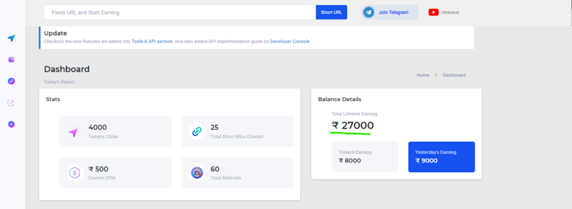Click the Dashboard page title
Image resolution: width=572 pixels, height=209 pixels.
coord(67,69)
